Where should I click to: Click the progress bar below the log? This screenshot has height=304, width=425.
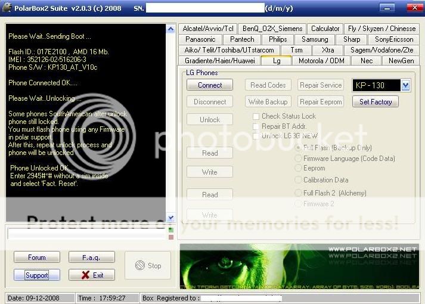tap(87, 234)
